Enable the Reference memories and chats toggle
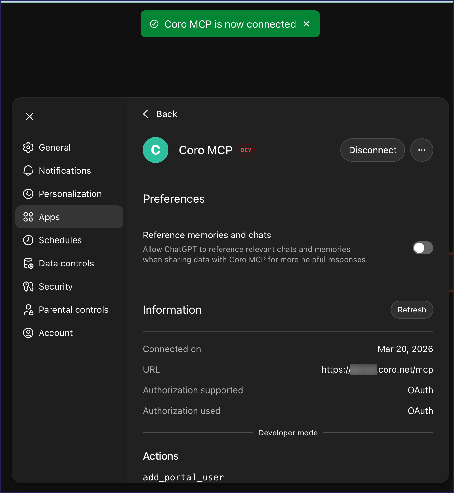The image size is (454, 493). coord(423,248)
